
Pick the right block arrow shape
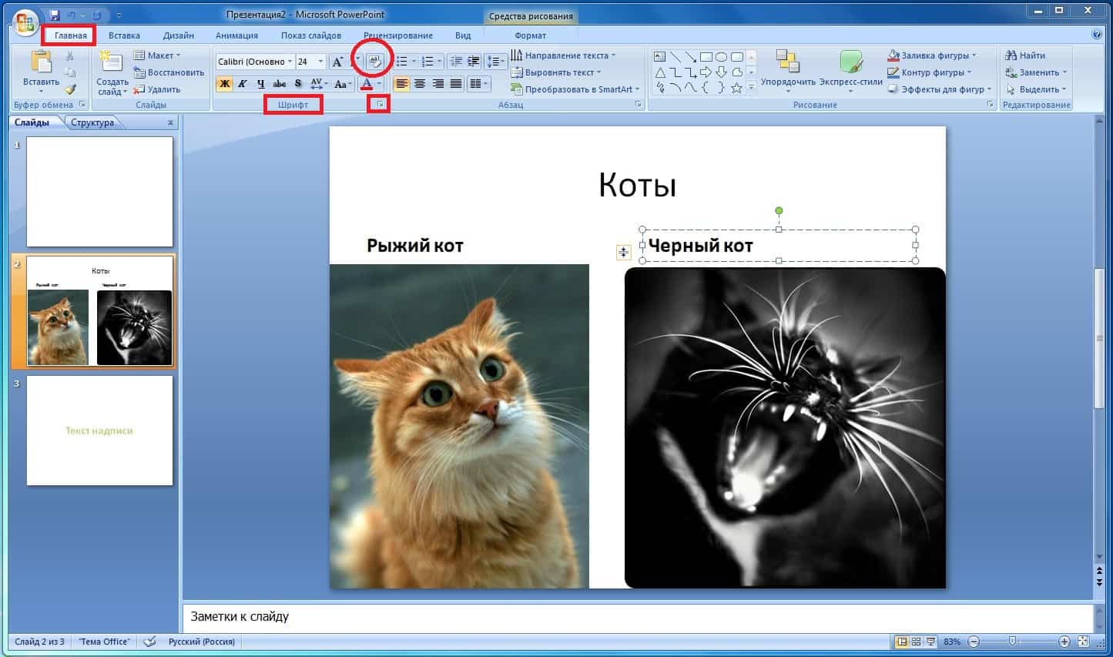(x=706, y=72)
